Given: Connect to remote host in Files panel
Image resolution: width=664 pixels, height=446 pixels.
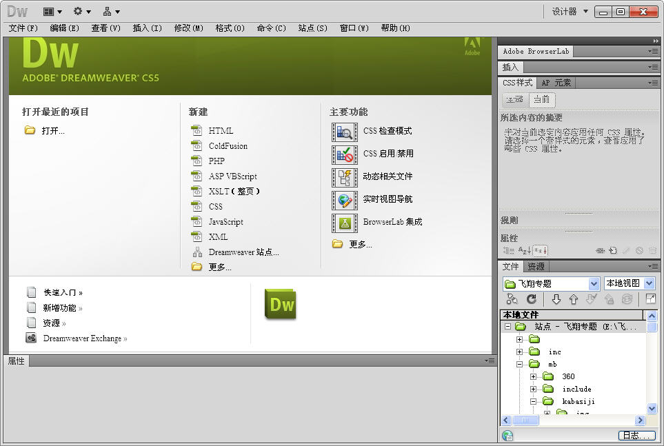Looking at the screenshot, I should (512, 299).
